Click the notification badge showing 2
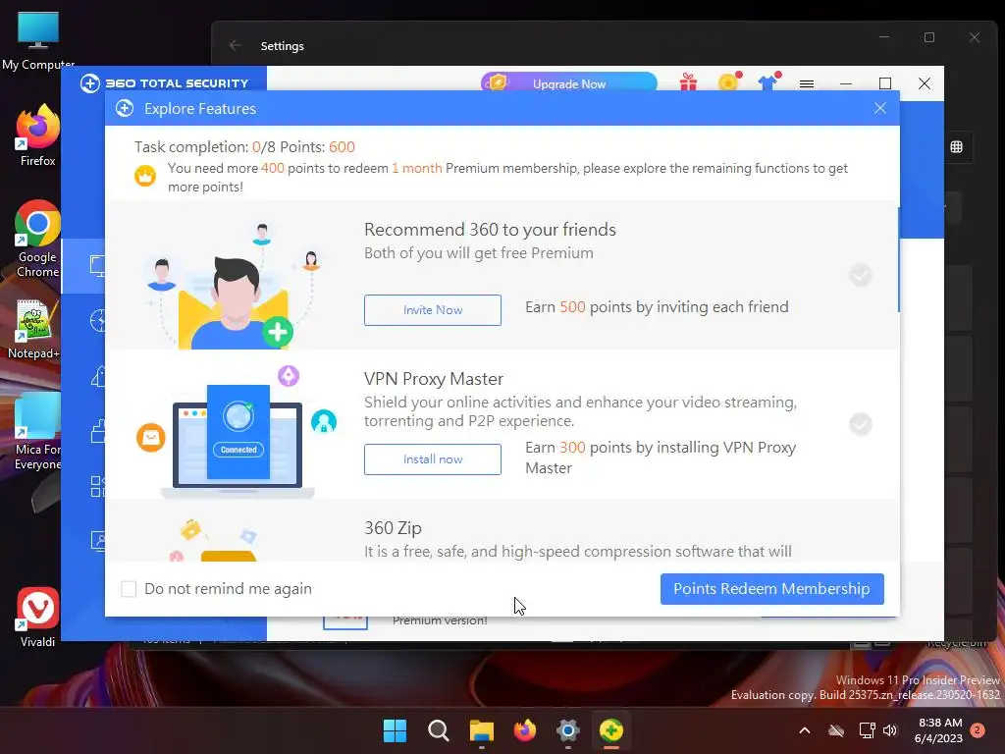Viewport: 1005px width, 754px height. pos(978,730)
